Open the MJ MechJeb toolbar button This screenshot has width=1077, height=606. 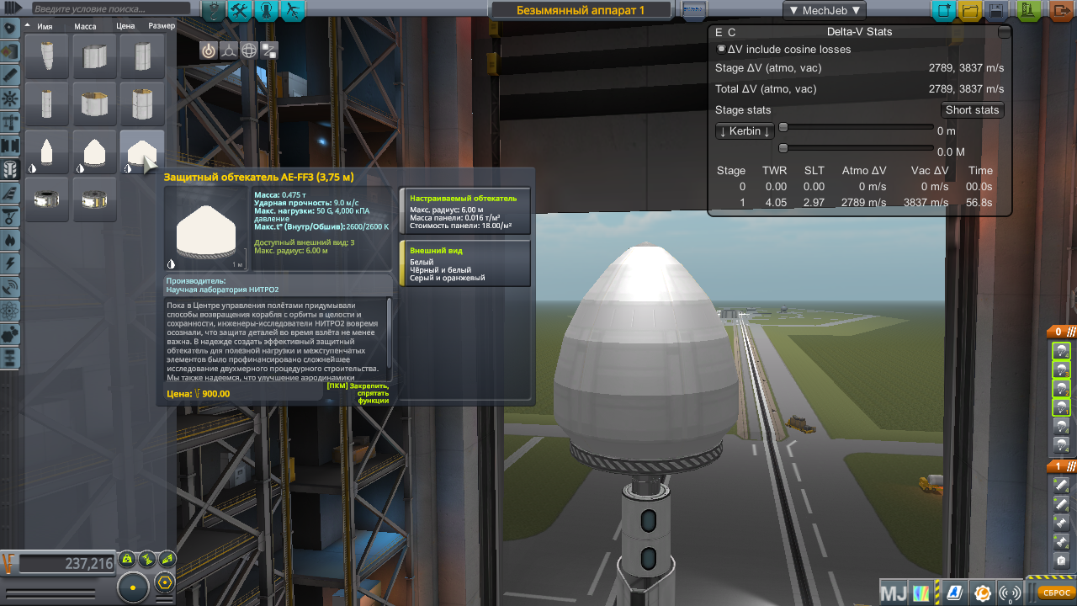point(894,593)
